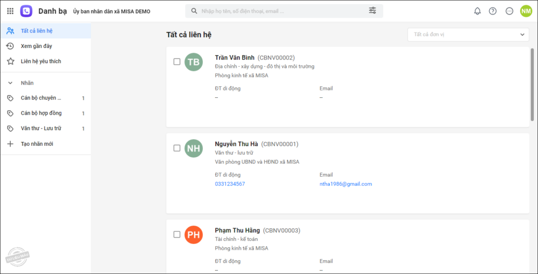Go to Xem gần đây
The image size is (538, 274).
tap(36, 46)
